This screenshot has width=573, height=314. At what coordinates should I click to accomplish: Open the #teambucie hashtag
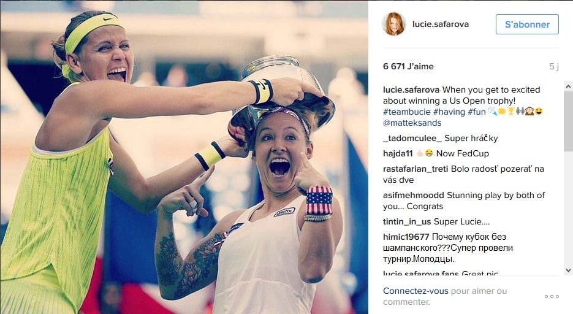point(407,112)
